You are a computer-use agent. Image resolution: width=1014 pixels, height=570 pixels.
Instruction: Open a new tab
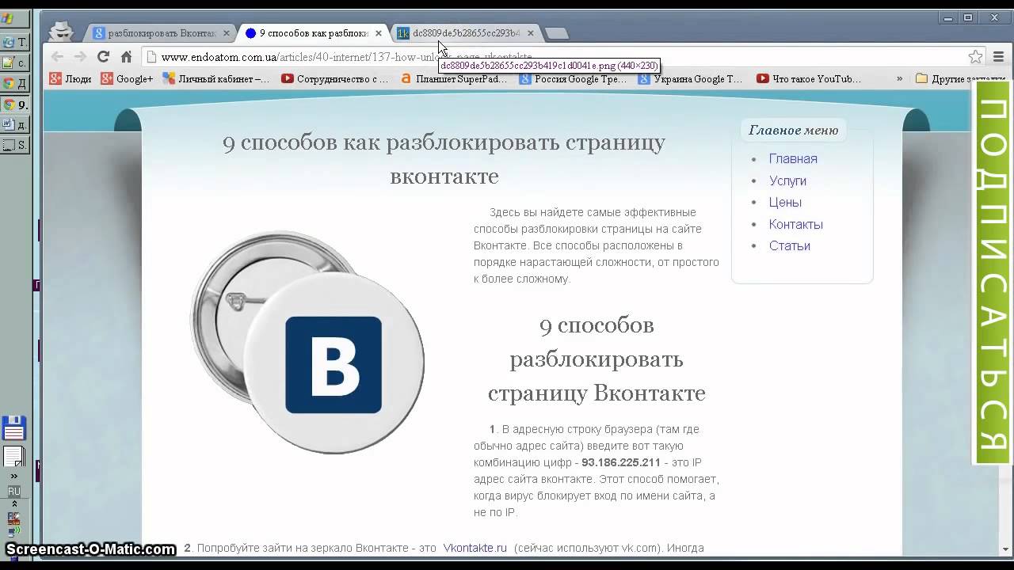[557, 33]
